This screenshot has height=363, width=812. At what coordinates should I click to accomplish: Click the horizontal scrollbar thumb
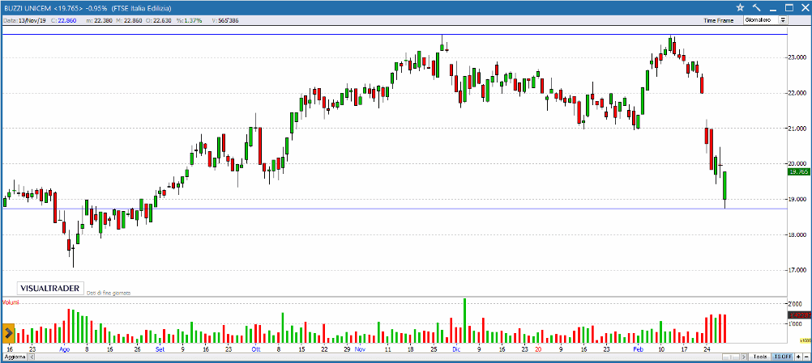[729, 357]
